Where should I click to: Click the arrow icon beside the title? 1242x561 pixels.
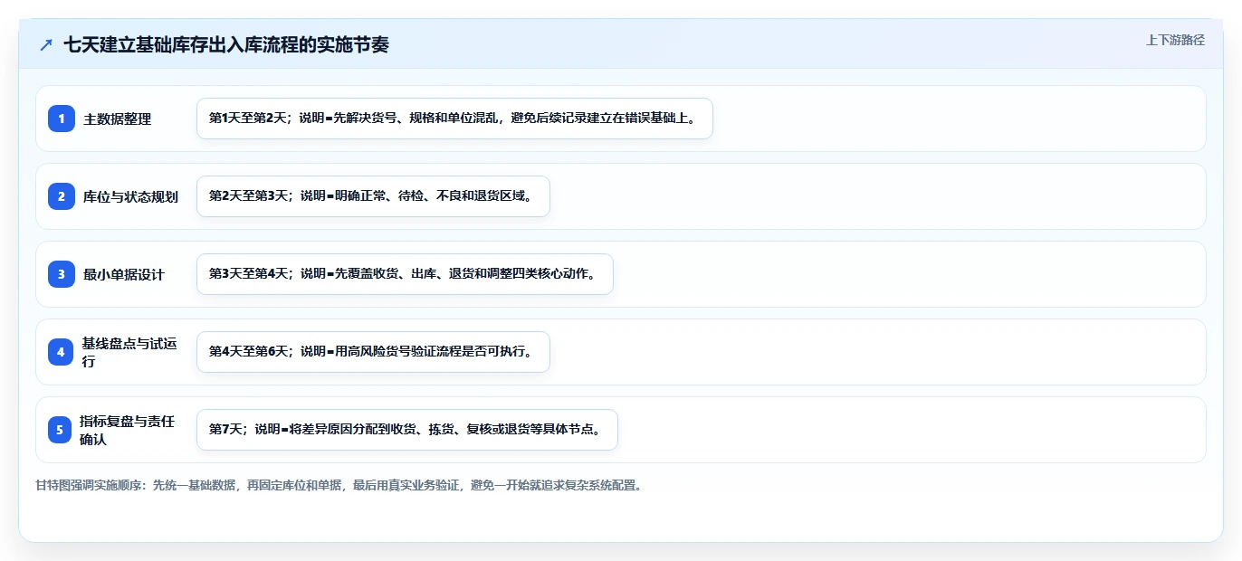coord(46,44)
